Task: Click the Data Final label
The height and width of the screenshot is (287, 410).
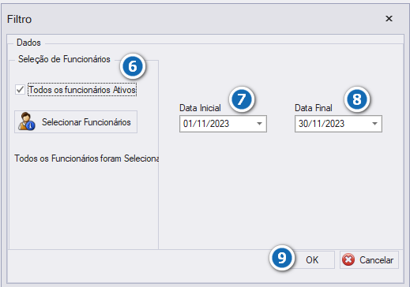Action: pos(314,108)
